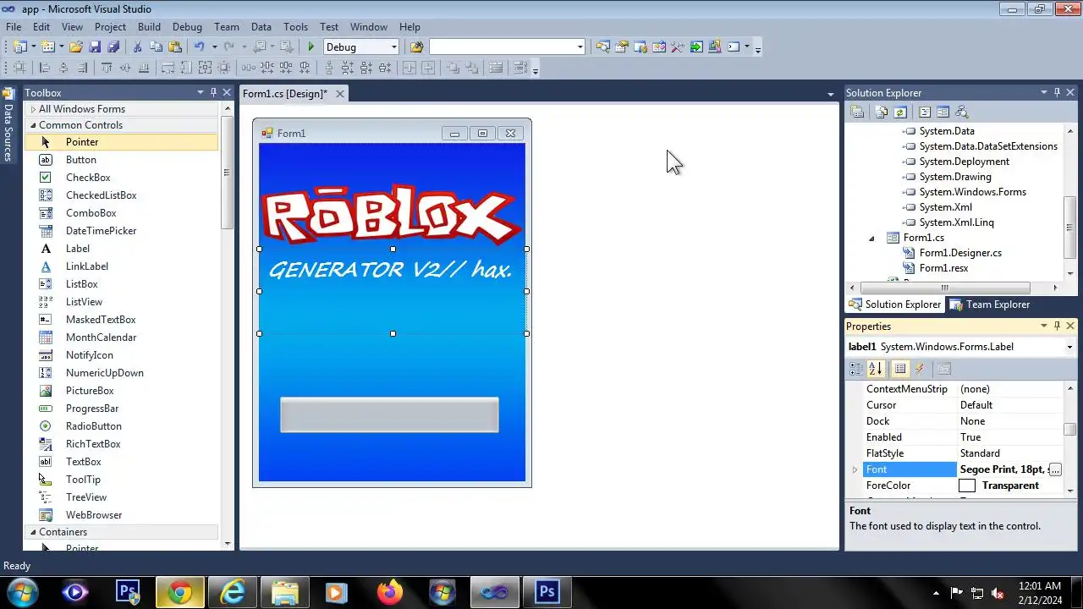Click the Copy icon in toolbar

[x=157, y=47]
